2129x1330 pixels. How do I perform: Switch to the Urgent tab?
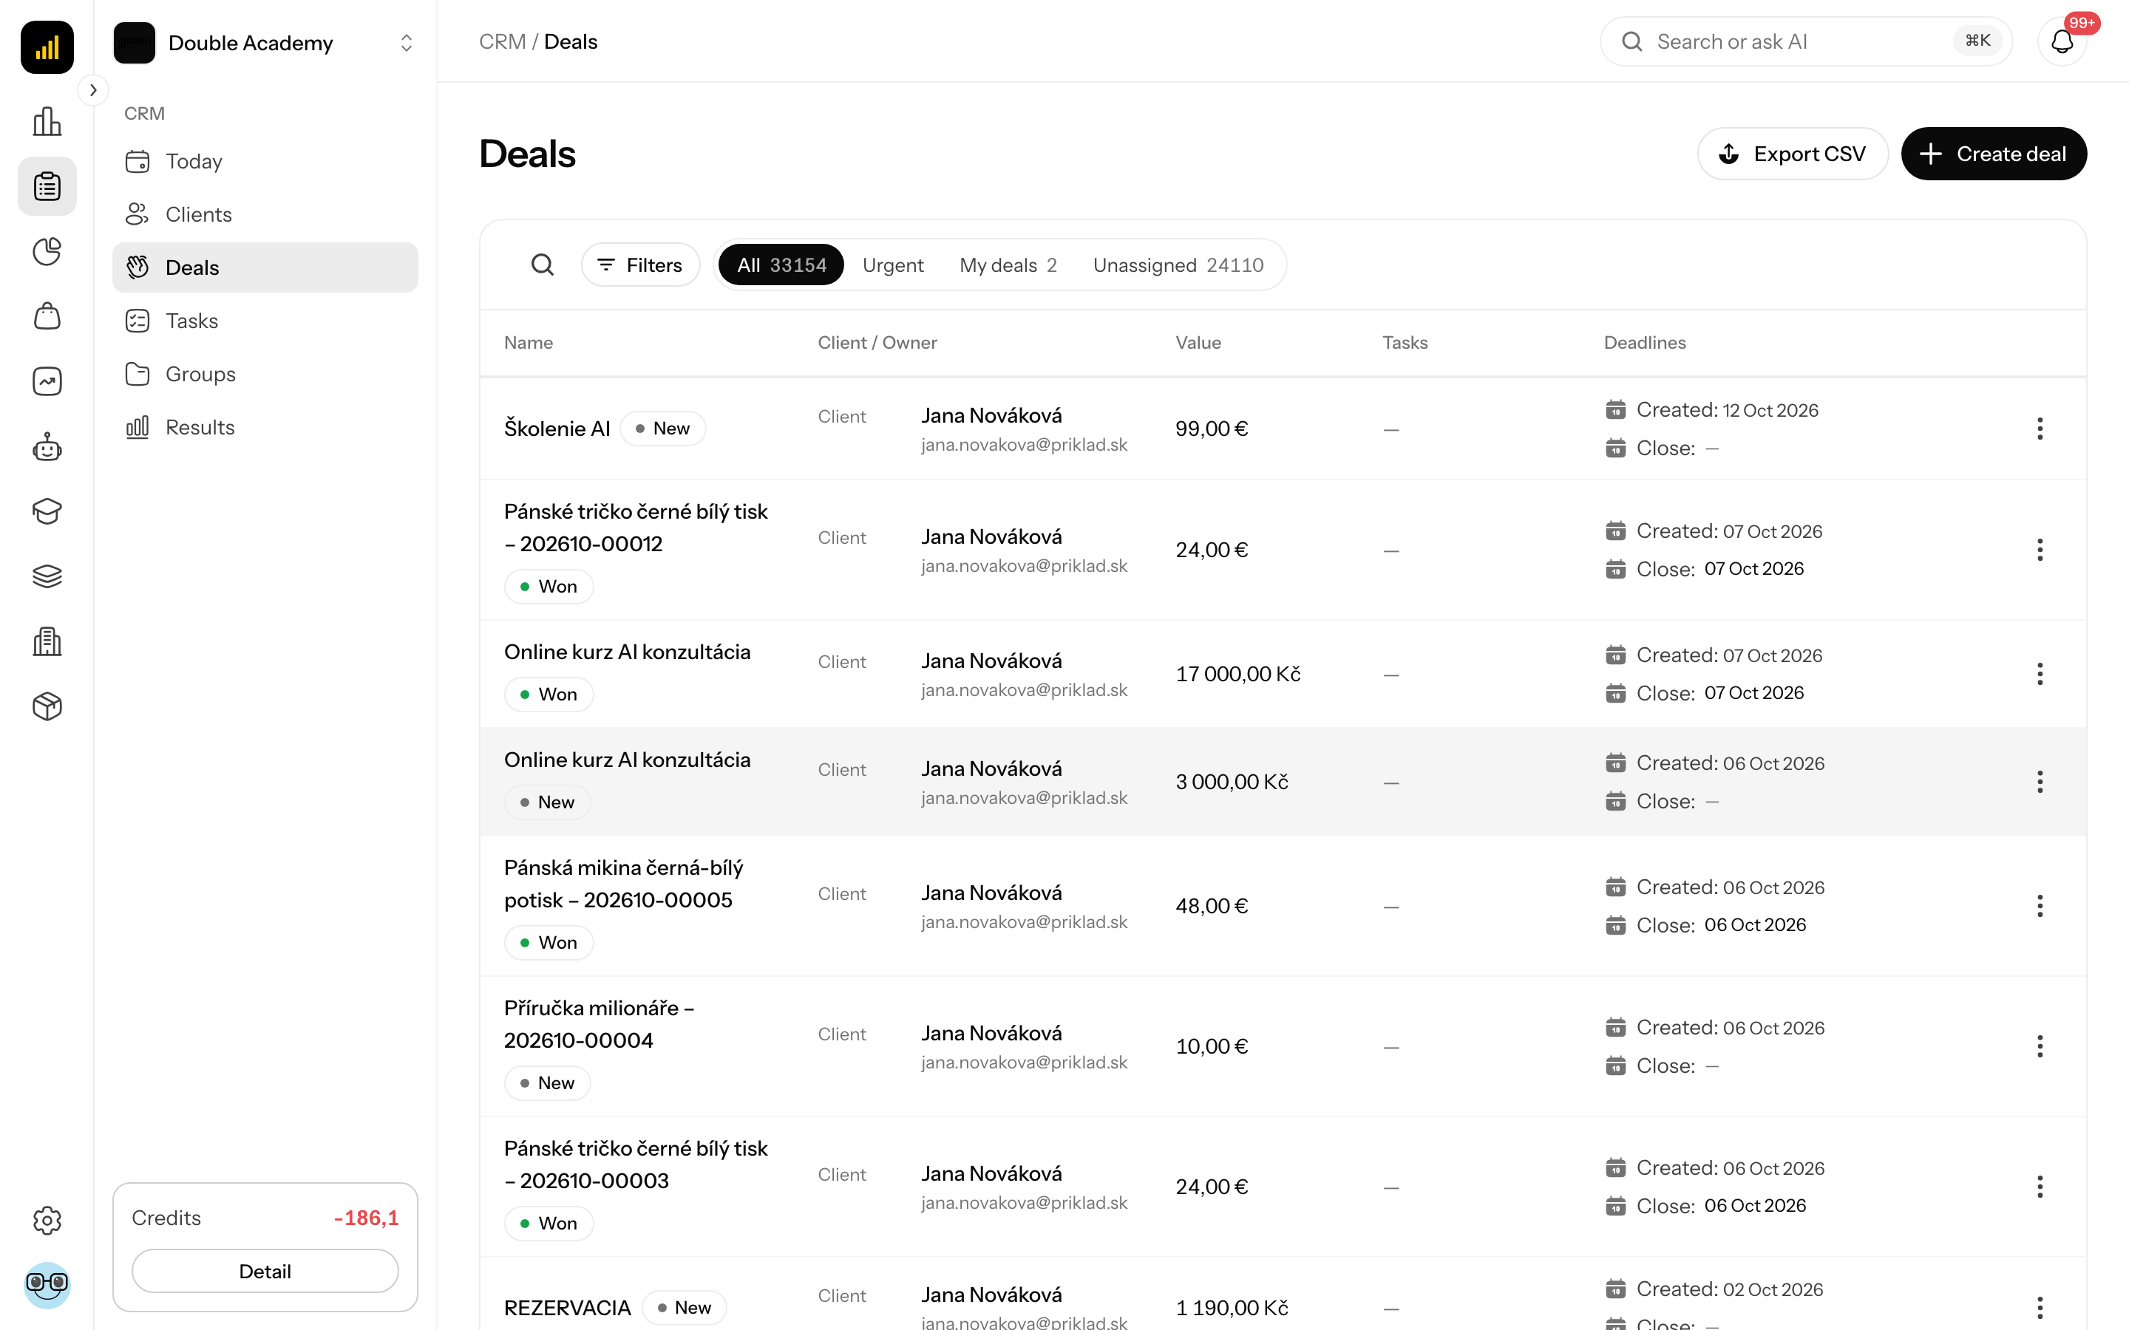click(893, 265)
